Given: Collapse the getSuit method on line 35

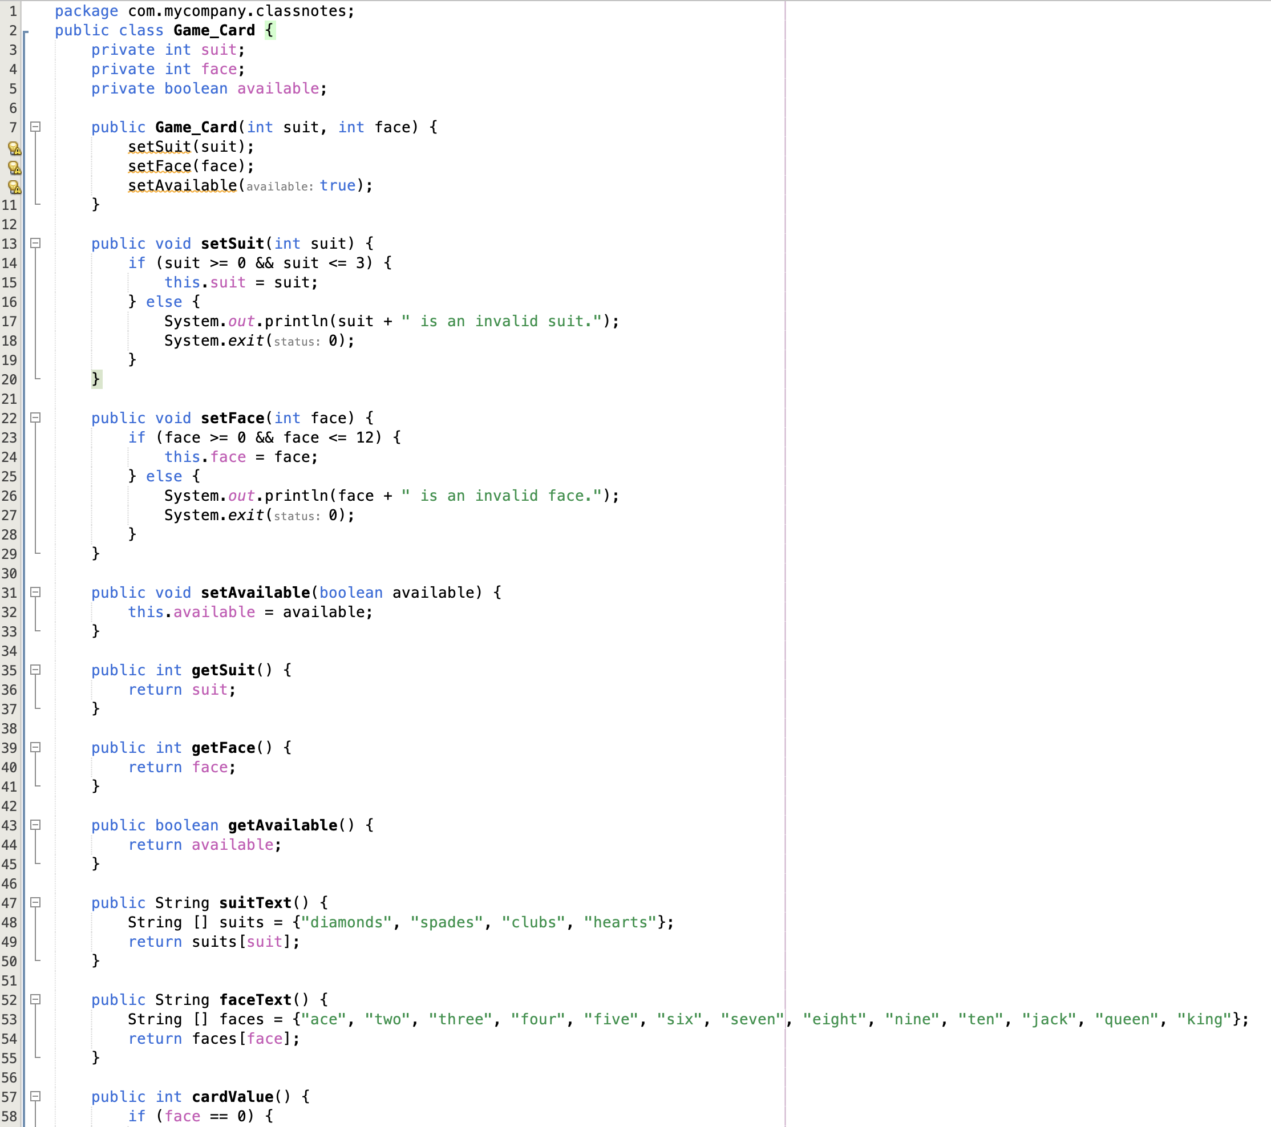Looking at the screenshot, I should 36,671.
